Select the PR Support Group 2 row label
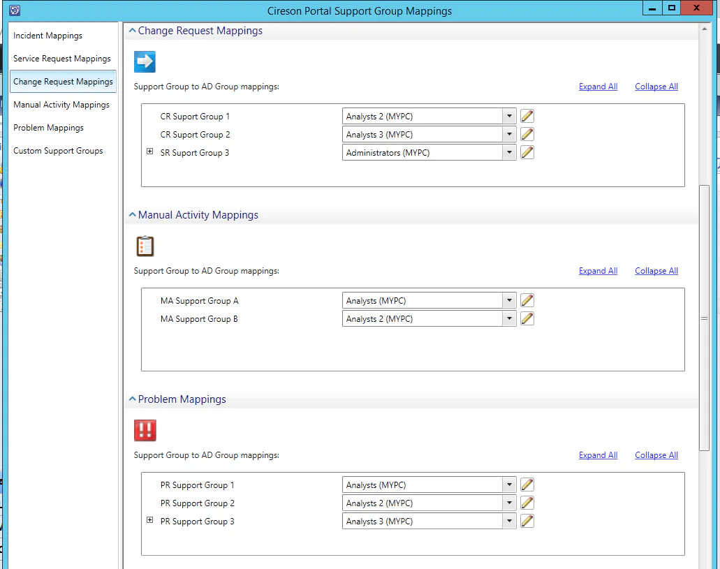This screenshot has height=569, width=720. coord(197,503)
